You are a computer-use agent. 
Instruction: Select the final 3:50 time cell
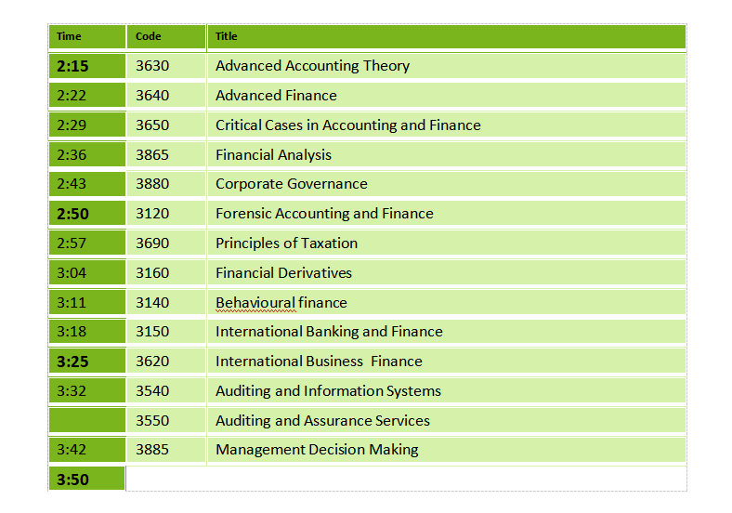click(72, 480)
